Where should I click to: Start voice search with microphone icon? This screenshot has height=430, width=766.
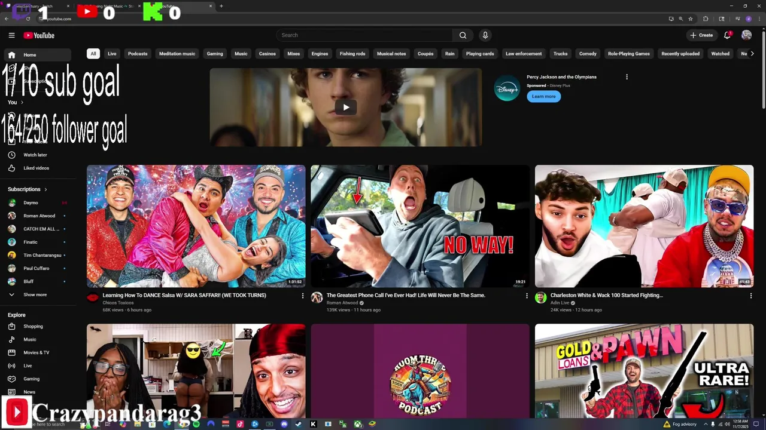(x=485, y=35)
